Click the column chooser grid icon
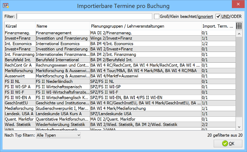 coord(239,26)
